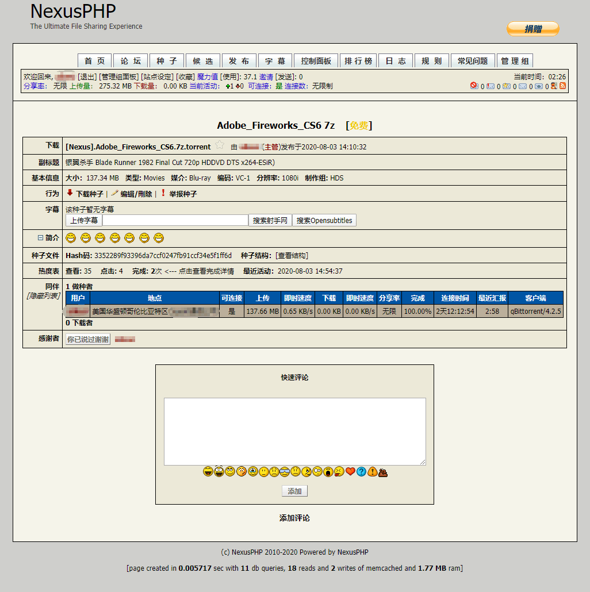Viewport: 590px width, 592px height.
Task: Click the 邀请 invite link
Action: pyautogui.click(x=266, y=76)
